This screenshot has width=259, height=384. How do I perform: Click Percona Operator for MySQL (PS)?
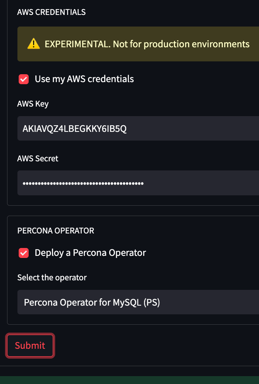click(93, 302)
